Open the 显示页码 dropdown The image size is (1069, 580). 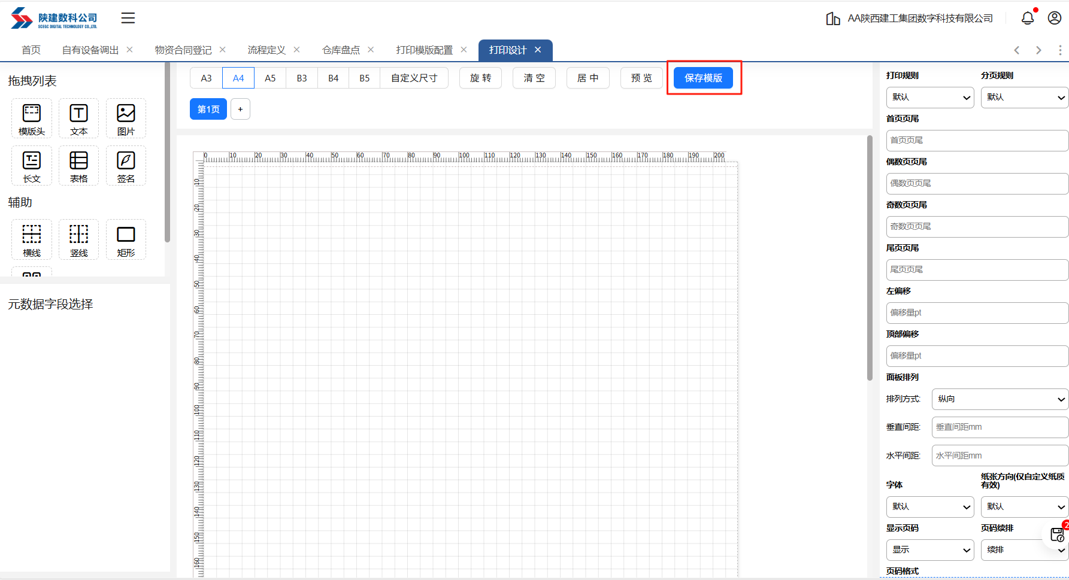point(930,550)
